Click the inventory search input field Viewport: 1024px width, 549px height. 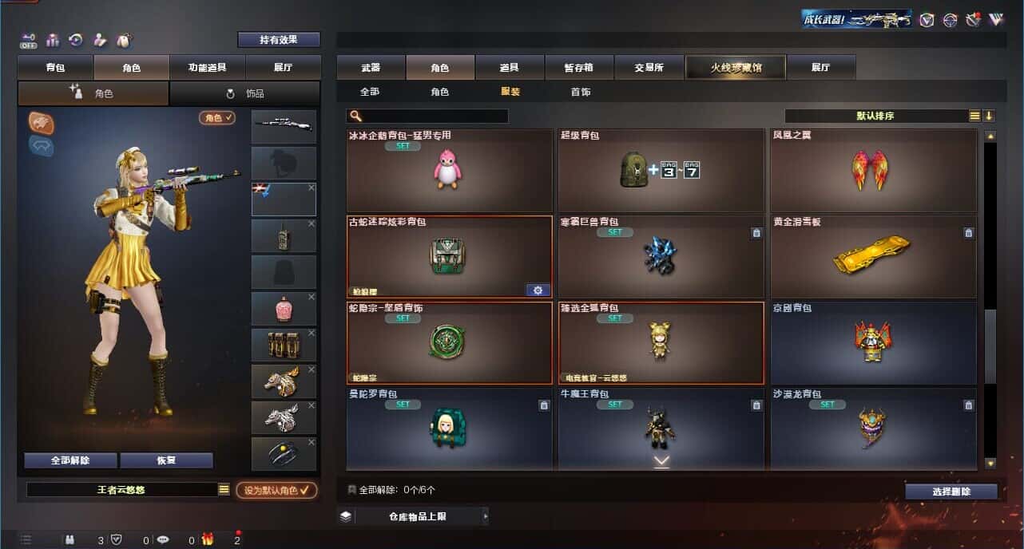[x=427, y=116]
